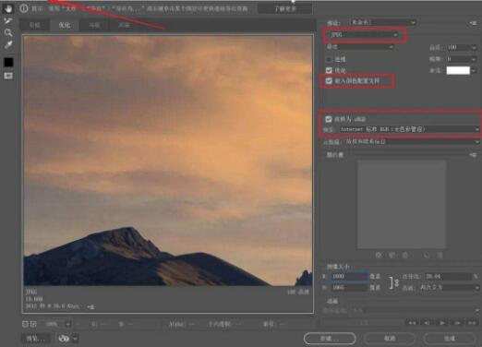Switch to the Original tab
The height and width of the screenshot is (347, 482).
click(35, 25)
